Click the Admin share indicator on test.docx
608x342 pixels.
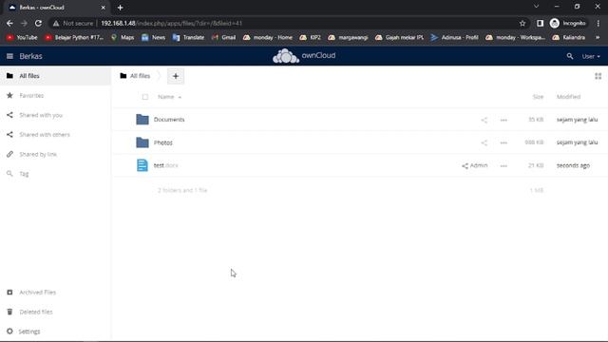pos(475,165)
